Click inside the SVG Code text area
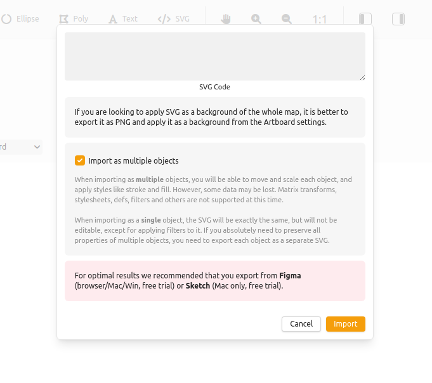The height and width of the screenshot is (383, 432). 214,56
